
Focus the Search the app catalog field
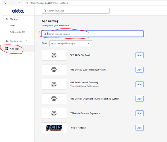pos(93,34)
